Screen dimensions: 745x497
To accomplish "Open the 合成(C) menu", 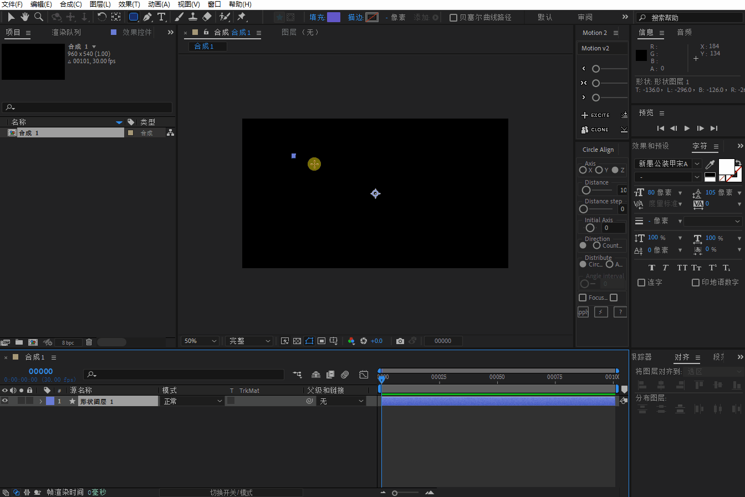I will tap(71, 4).
